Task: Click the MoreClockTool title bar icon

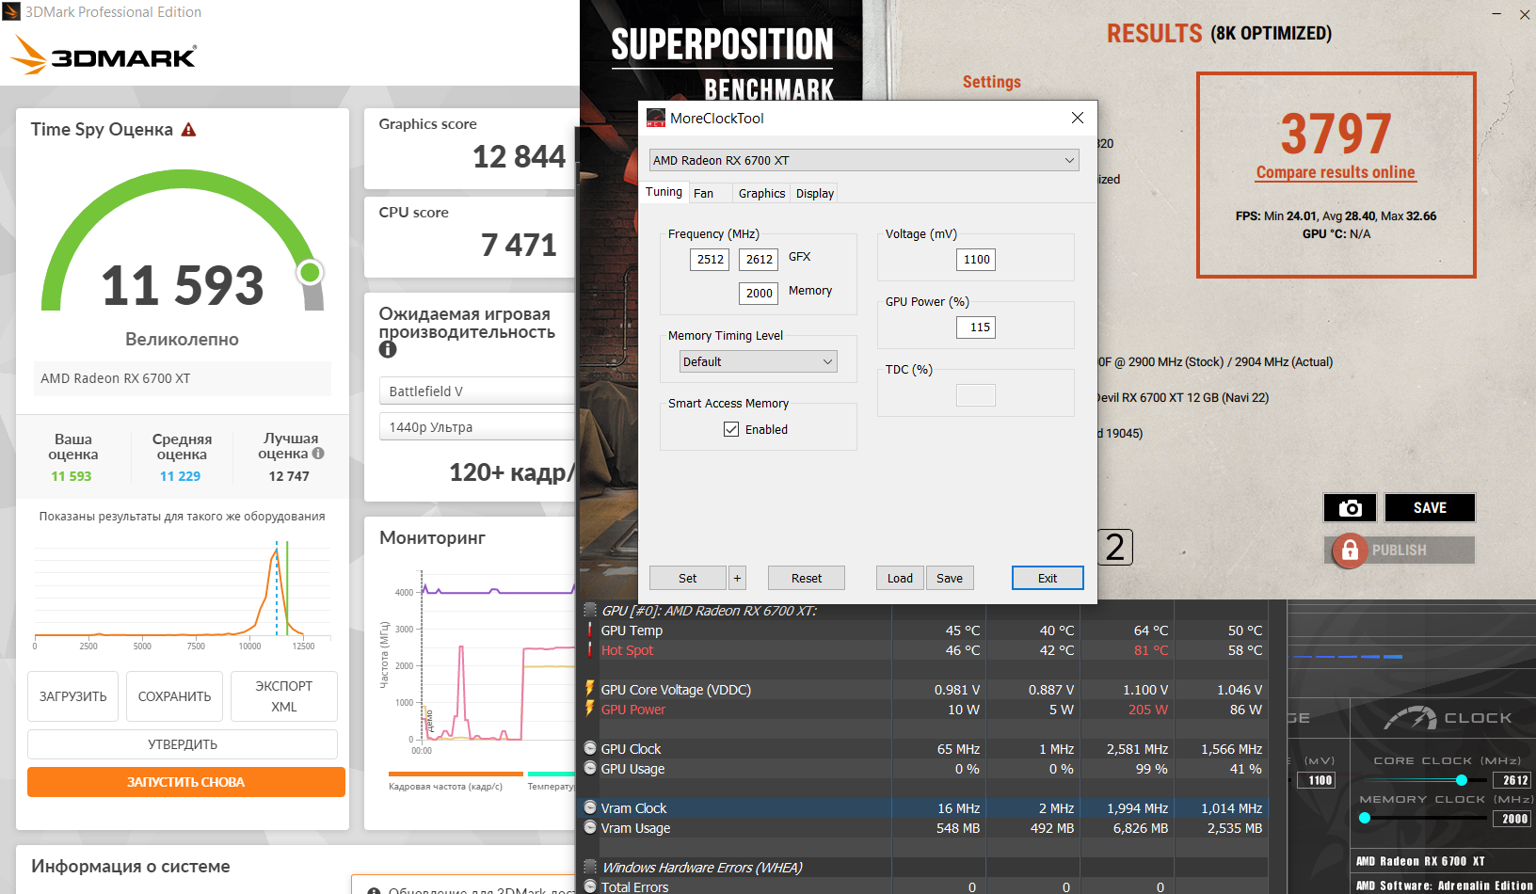Action: pos(656,118)
